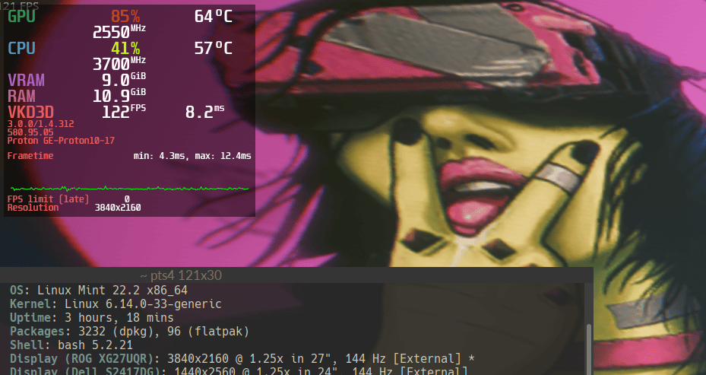706x375 pixels.
Task: Click the CPU label in the overlay
Action: (21, 48)
